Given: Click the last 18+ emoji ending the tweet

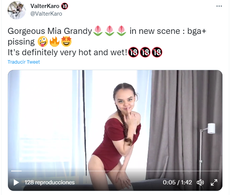Looking at the screenshot, I should coord(157,52).
